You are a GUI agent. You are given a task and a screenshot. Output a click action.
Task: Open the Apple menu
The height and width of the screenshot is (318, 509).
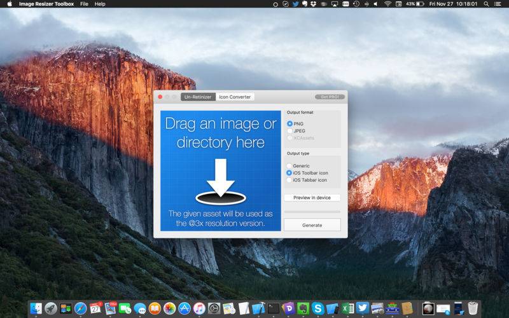point(10,4)
